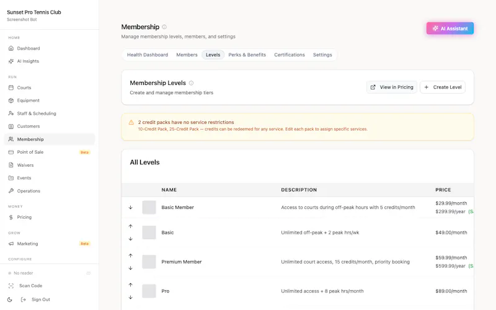
Task: Go to Courts section
Action: [50, 87]
